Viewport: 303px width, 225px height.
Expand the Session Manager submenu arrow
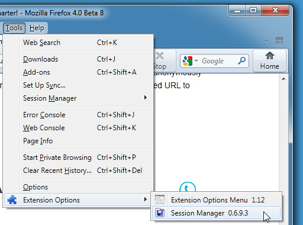point(146,98)
